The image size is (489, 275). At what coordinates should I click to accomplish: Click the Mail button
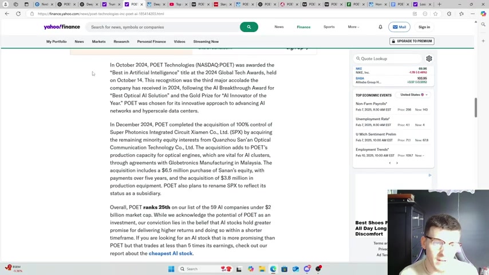(x=399, y=27)
